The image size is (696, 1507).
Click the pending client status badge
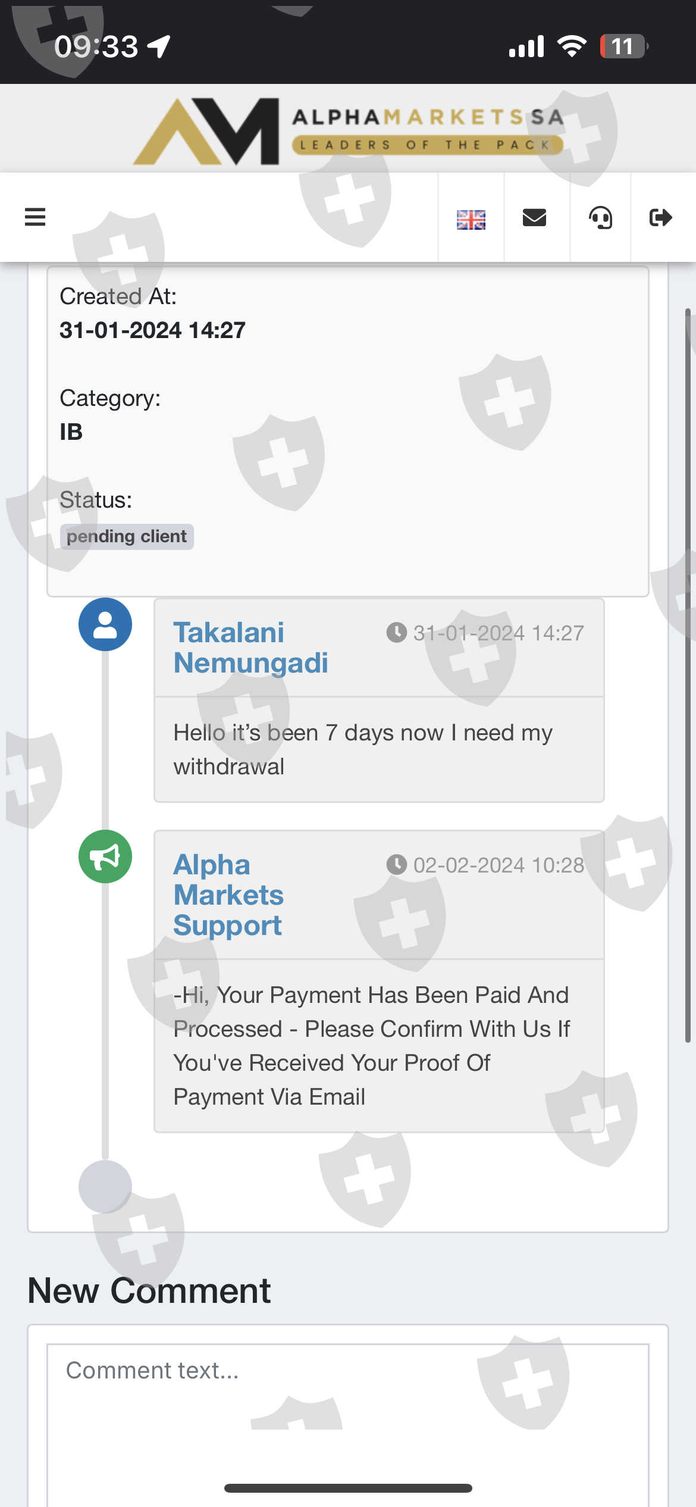click(x=127, y=536)
